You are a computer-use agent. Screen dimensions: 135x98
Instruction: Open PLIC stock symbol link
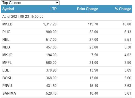(x=6, y=32)
